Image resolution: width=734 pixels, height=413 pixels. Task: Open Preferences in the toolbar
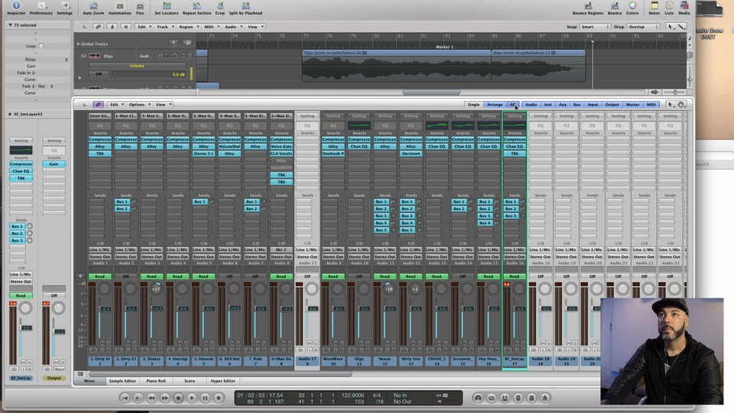(41, 7)
